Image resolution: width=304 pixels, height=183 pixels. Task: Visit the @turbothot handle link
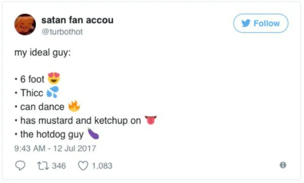[62, 32]
